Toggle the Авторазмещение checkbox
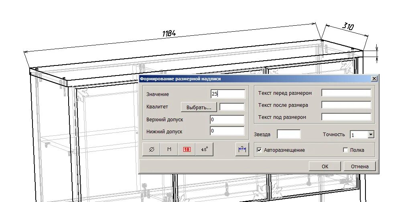This screenshot has height=202, width=414. pos(259,150)
